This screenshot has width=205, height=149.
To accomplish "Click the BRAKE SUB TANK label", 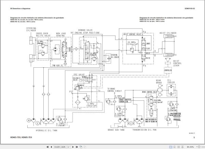I will 116,130.
